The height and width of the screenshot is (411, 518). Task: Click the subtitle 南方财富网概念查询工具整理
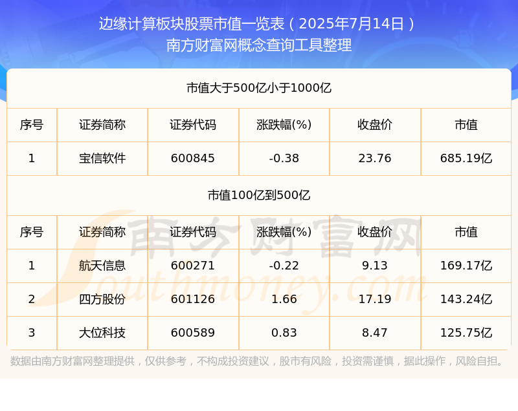259,45
